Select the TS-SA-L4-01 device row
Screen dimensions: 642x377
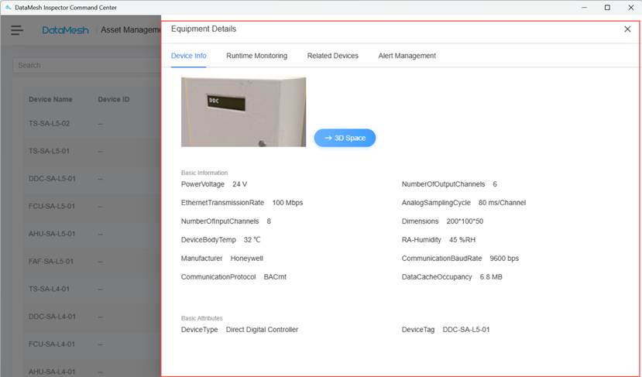50,289
